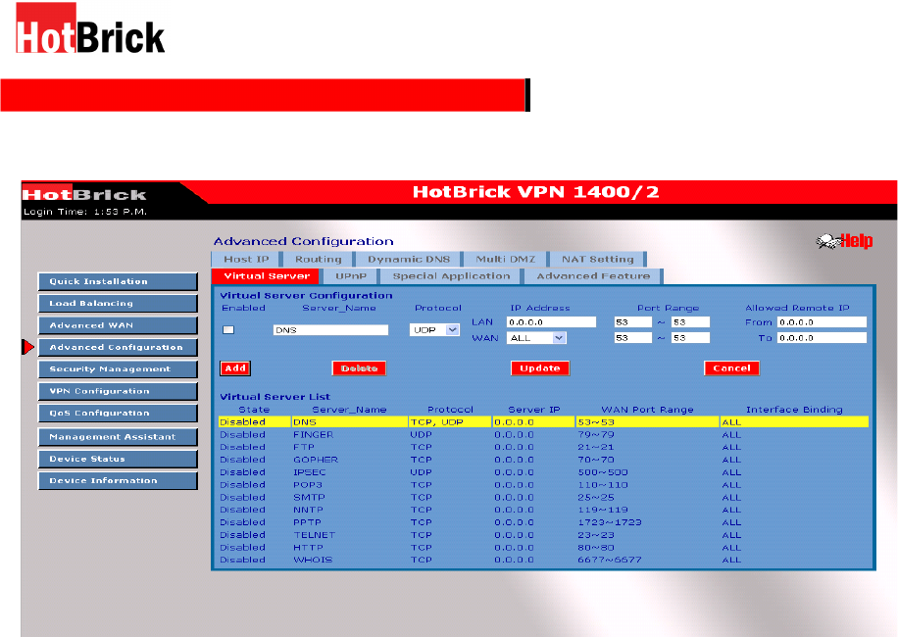Image resolution: width=898 pixels, height=637 pixels.
Task: Open Security Management menu
Action: click(x=118, y=369)
